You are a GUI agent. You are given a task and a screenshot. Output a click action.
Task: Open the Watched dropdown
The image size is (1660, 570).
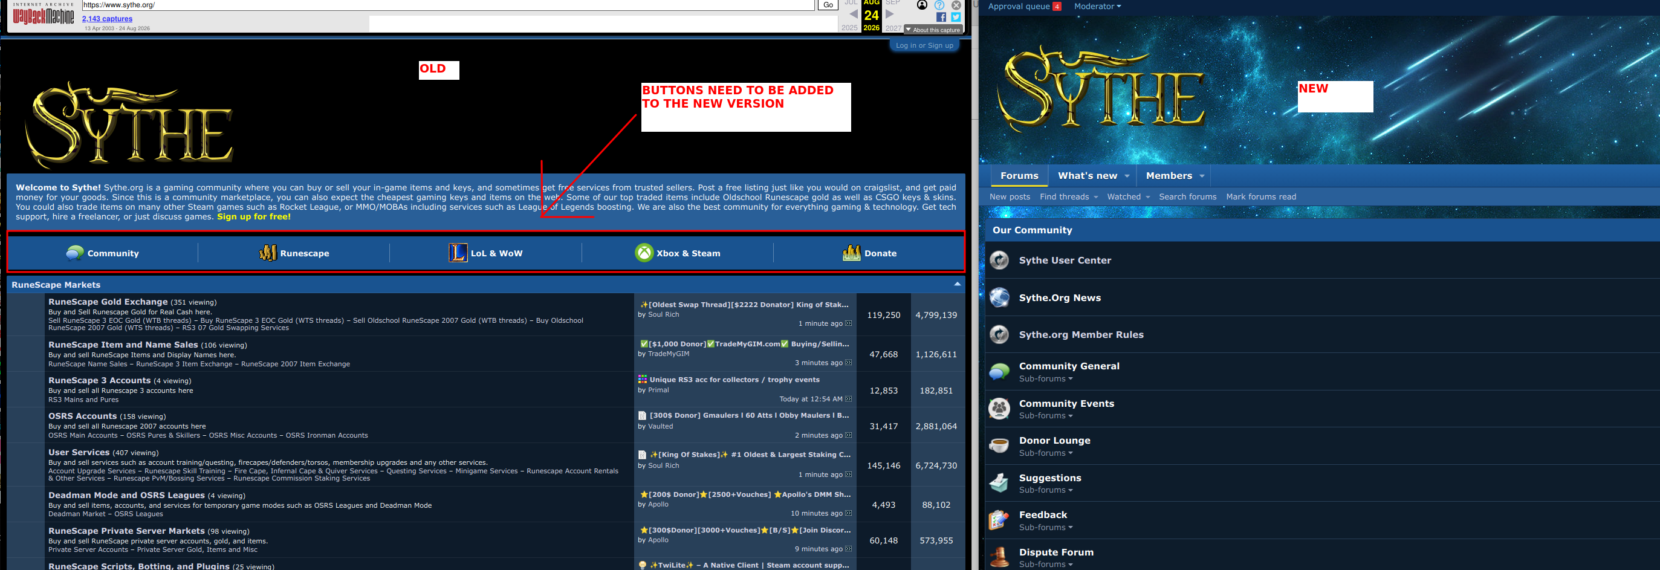(1129, 197)
